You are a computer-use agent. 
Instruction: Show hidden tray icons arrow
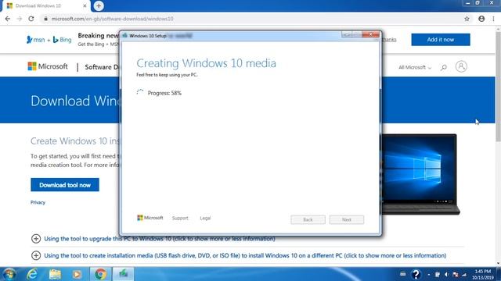pos(428,275)
